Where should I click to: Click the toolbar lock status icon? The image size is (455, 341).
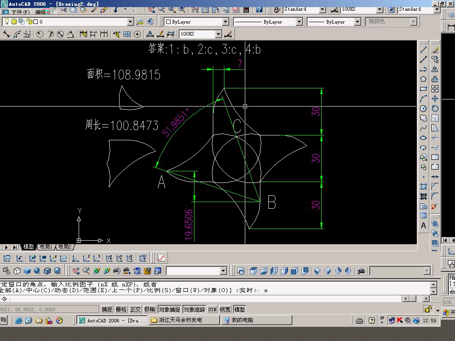click(x=428, y=309)
